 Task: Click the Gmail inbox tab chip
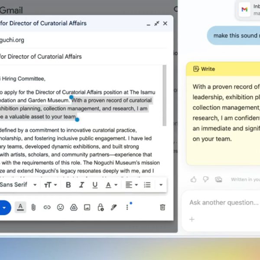click(x=248, y=10)
